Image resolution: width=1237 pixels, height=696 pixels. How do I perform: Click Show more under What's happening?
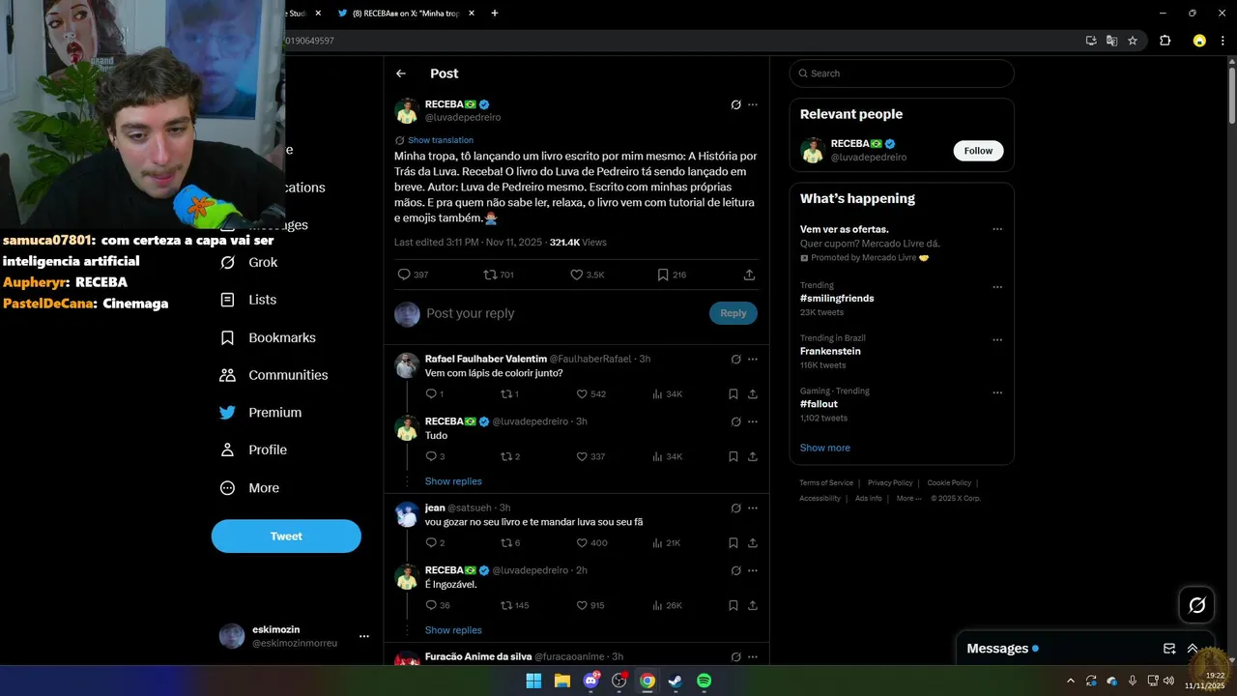pos(825,448)
